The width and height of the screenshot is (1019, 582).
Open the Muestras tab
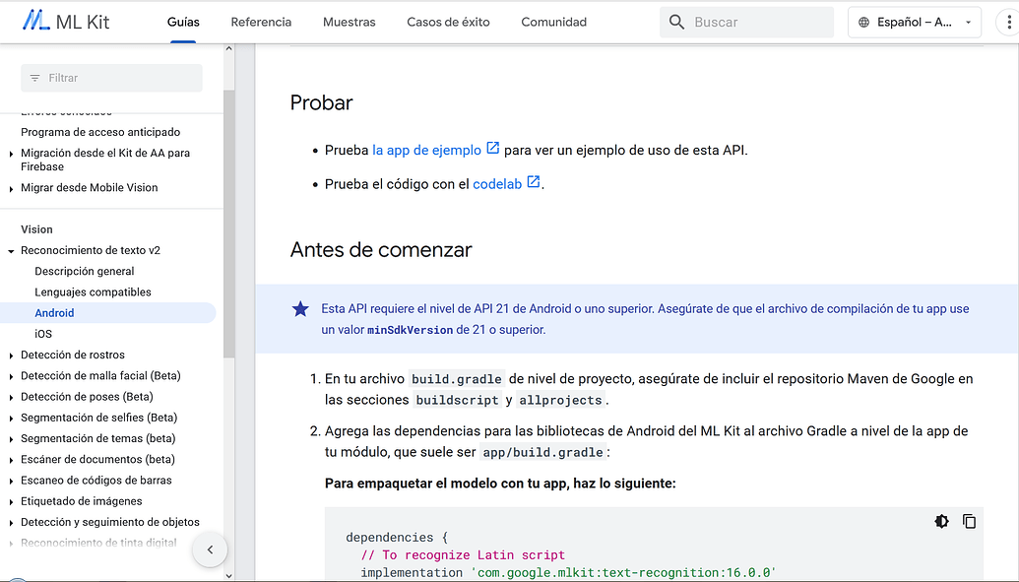[349, 22]
